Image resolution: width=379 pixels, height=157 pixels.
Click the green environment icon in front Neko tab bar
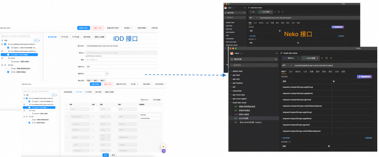(x=327, y=58)
